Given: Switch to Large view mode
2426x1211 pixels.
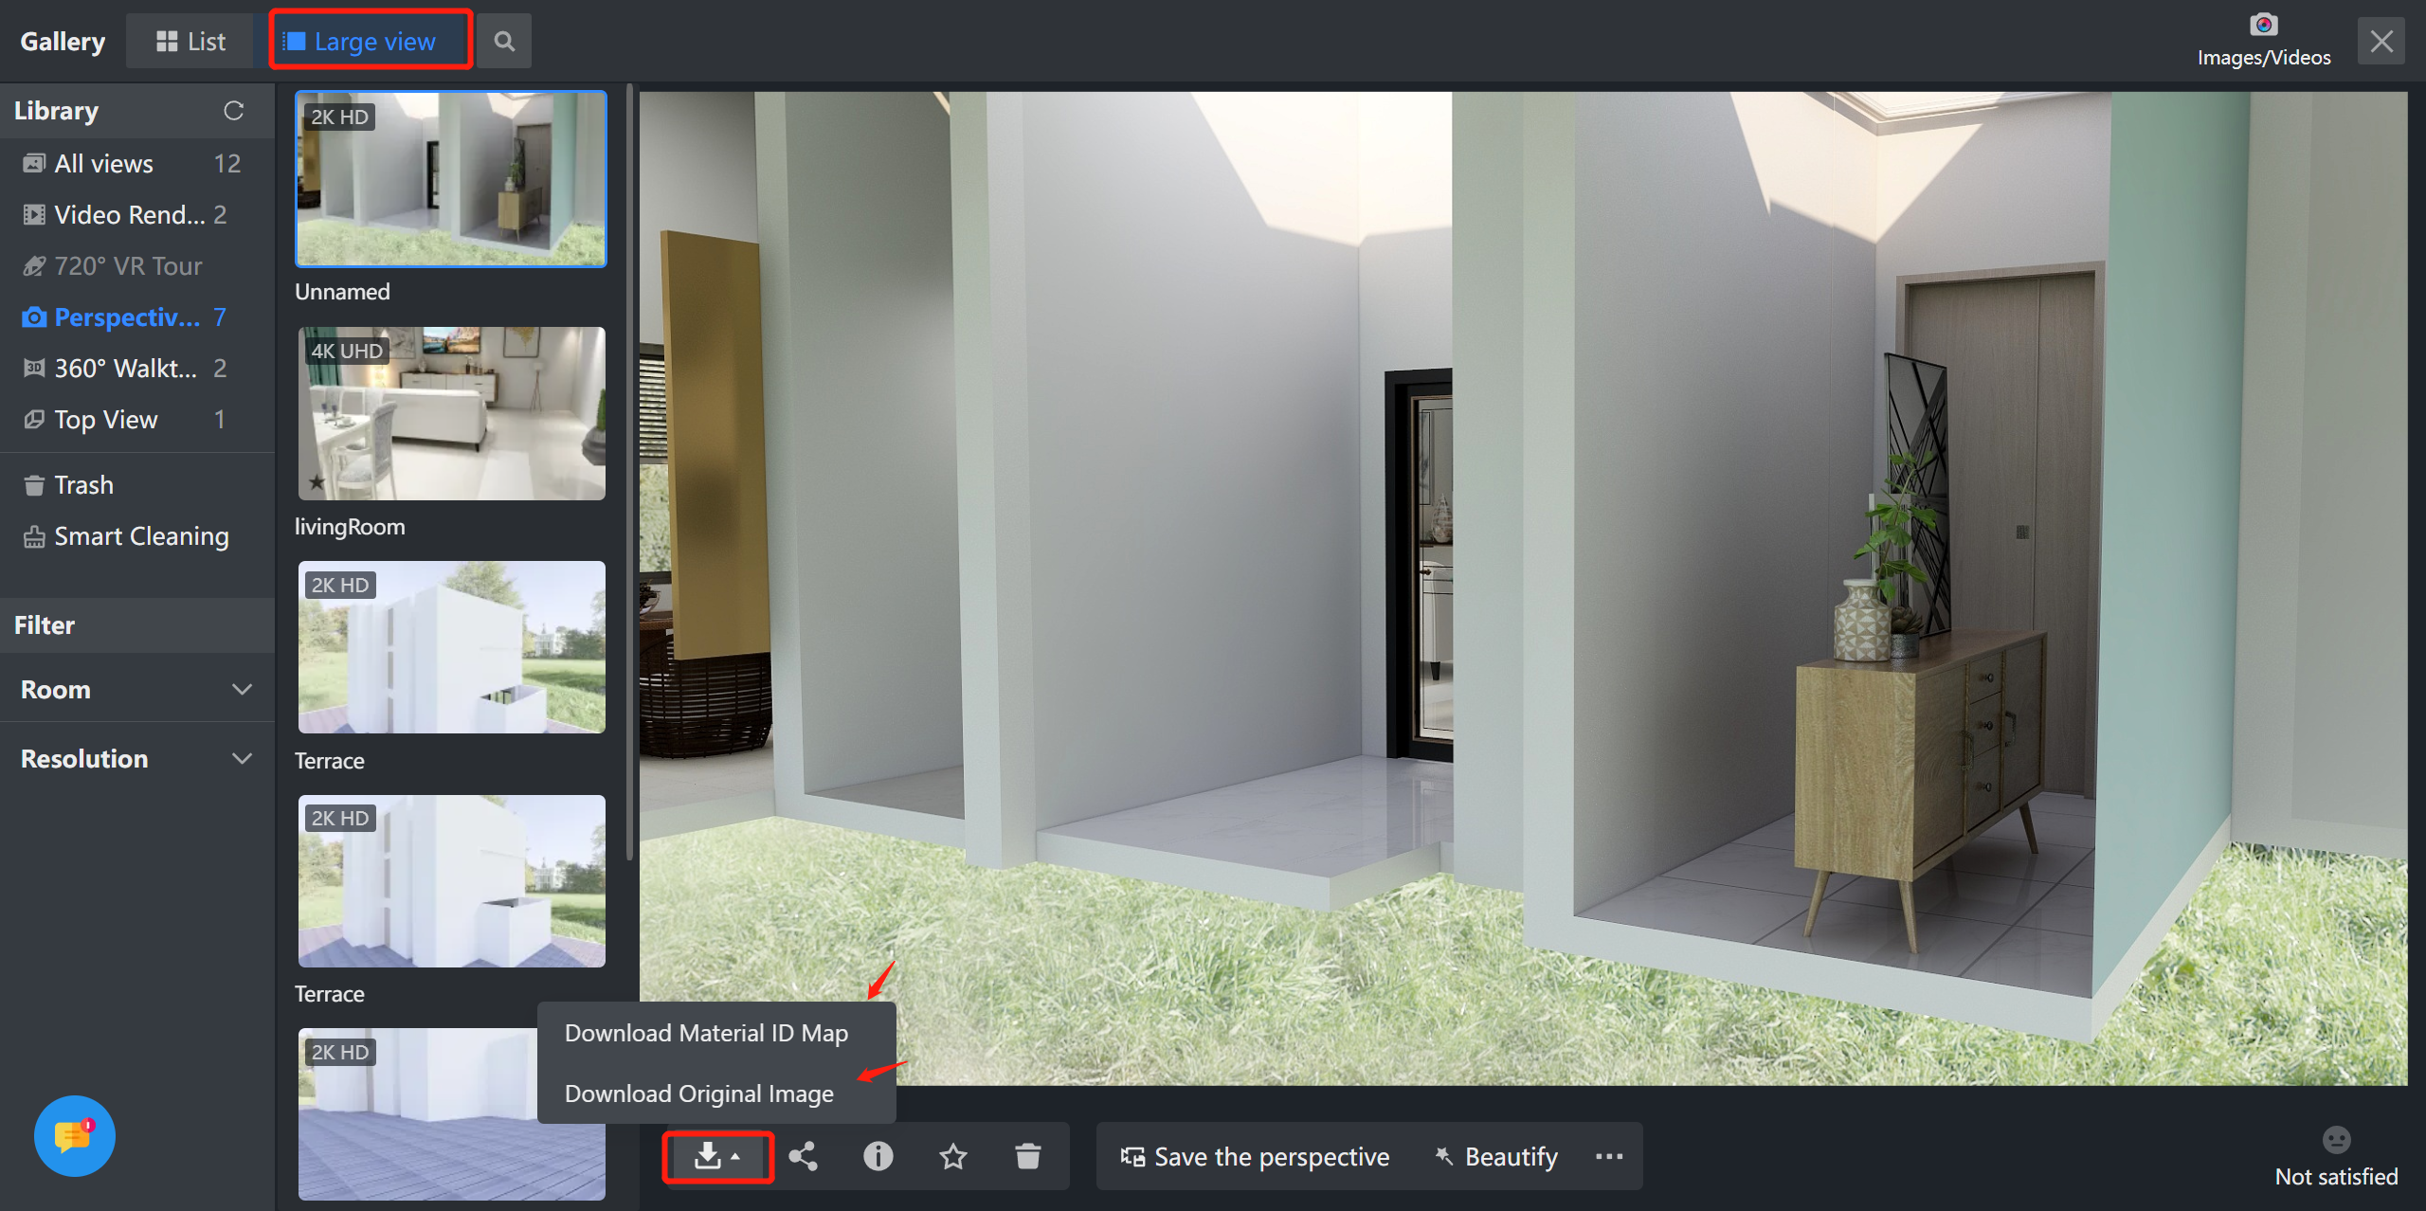Looking at the screenshot, I should 371,42.
